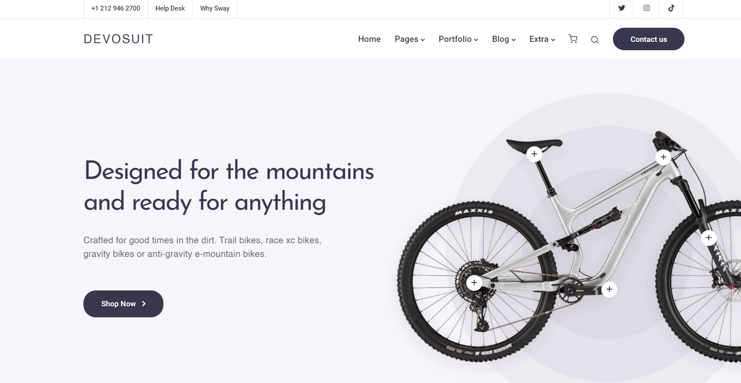This screenshot has width=741, height=383.
Task: Open the TikTok social link
Action: pos(671,8)
